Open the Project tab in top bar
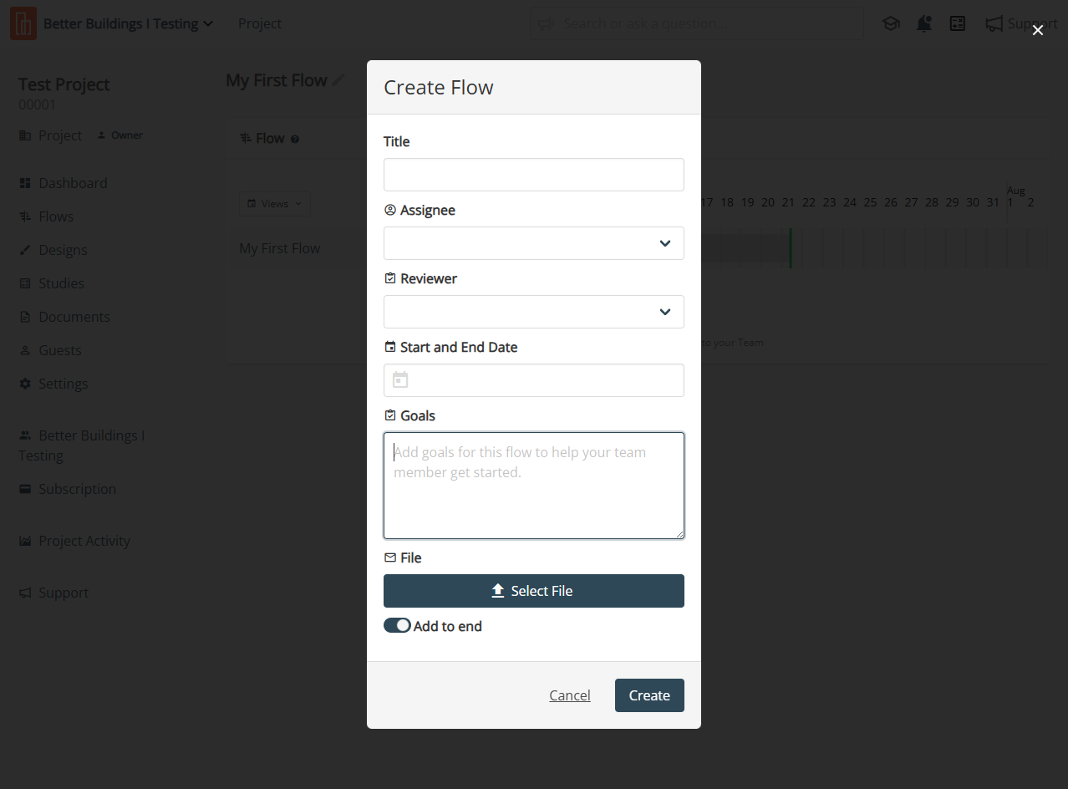 260,23
